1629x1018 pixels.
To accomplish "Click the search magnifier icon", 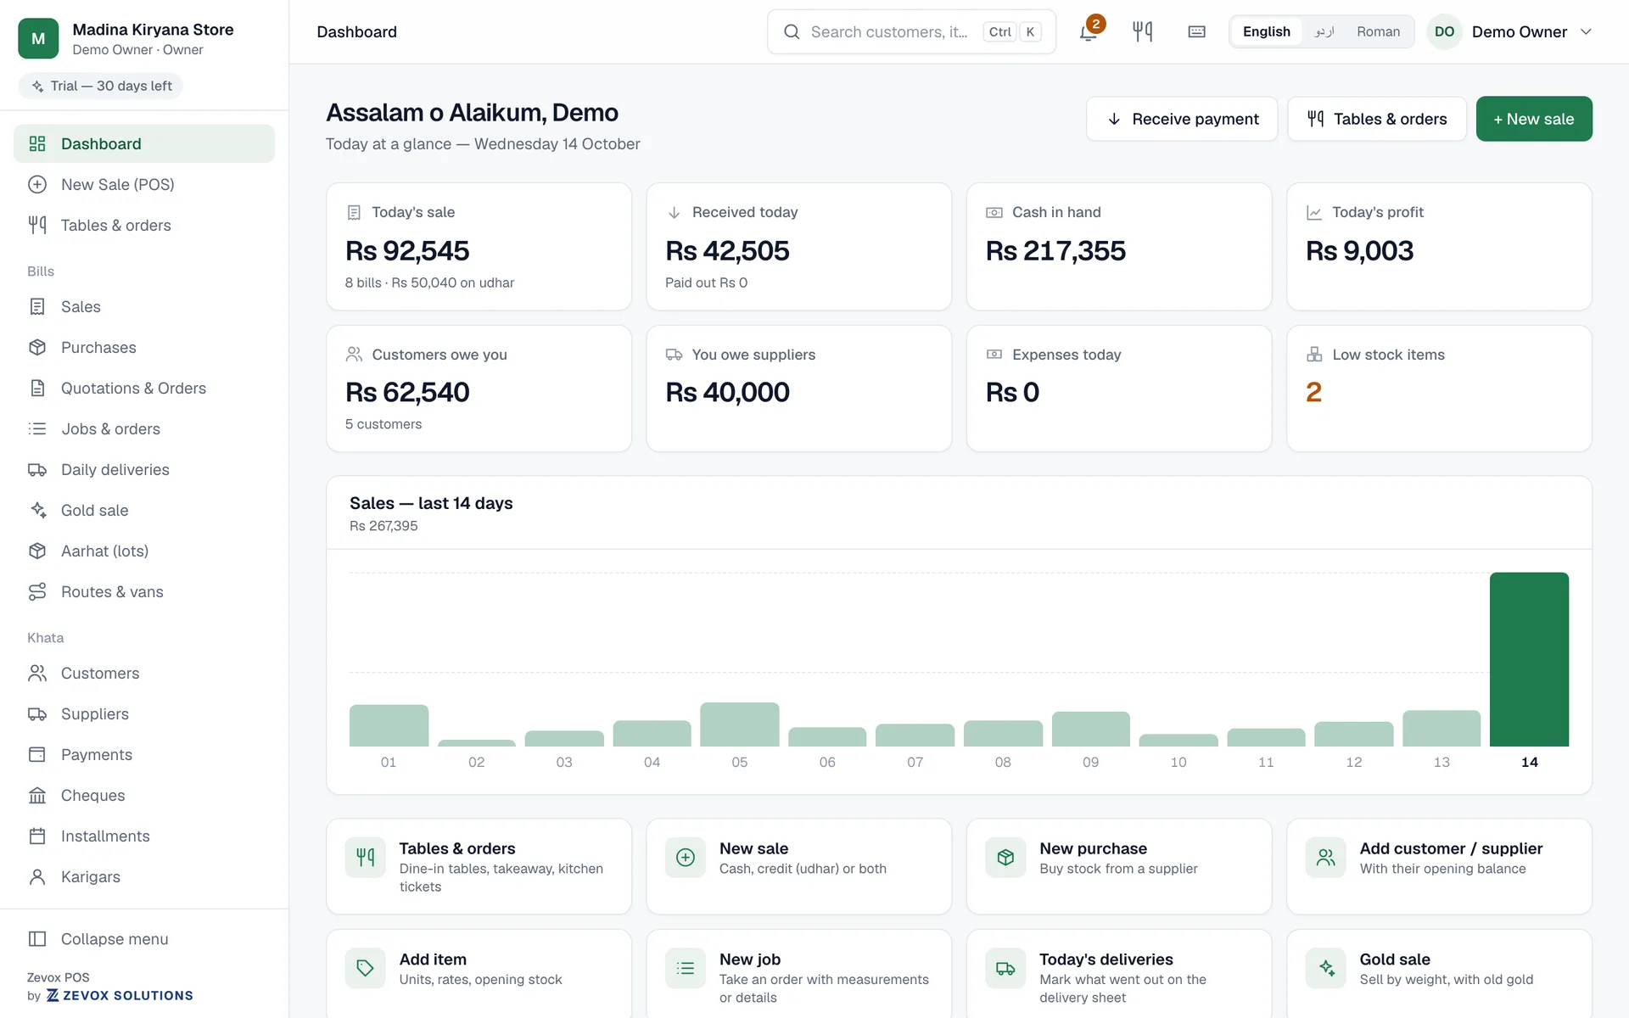I will (792, 32).
